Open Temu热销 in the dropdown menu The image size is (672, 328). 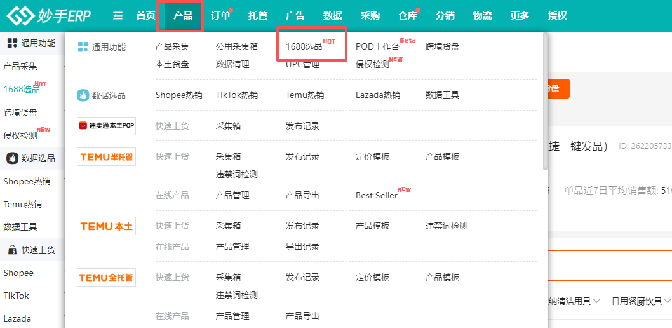[x=305, y=95]
